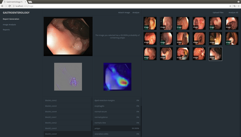Select layer block4_conv3
Screen dimensions: 241x137
68,106
